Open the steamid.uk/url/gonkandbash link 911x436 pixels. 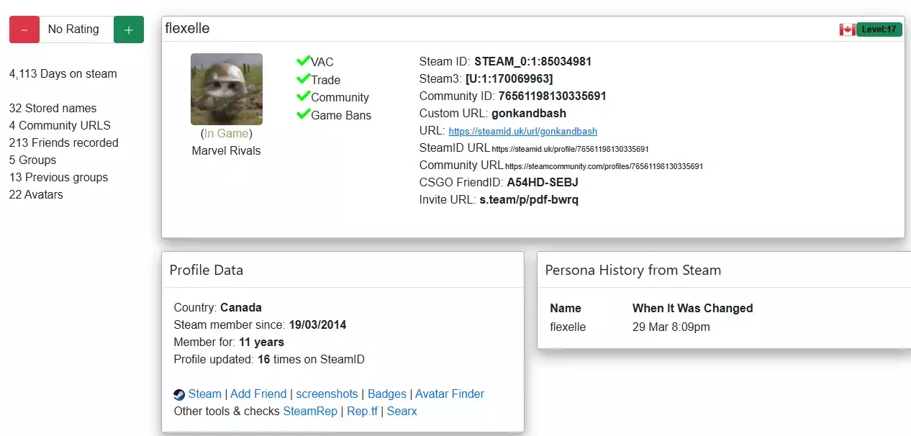[522, 132]
